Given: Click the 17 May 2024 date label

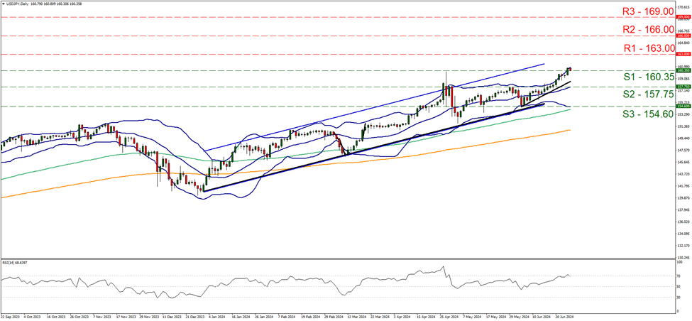Looking at the screenshot, I should [496, 317].
